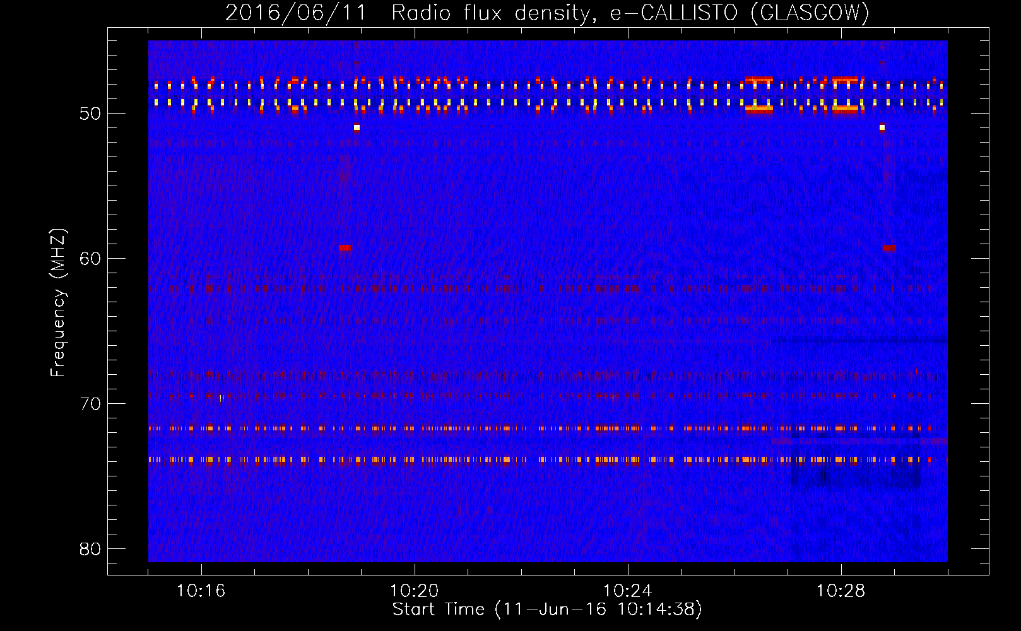The image size is (1021, 631).
Task: Click the 10:28 time tick label
Action: 841,591
